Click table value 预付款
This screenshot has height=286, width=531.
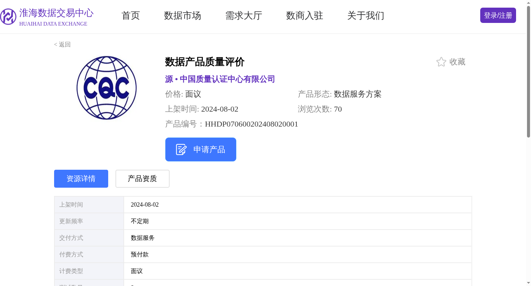click(140, 254)
